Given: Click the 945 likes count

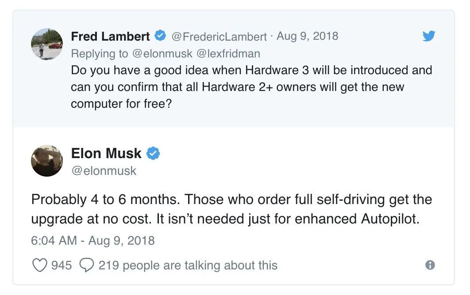Looking at the screenshot, I should coord(62,265).
